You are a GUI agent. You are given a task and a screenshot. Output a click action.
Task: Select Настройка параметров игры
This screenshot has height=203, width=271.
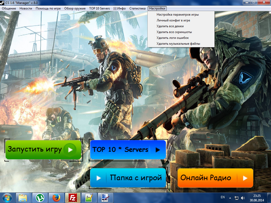[181, 15]
